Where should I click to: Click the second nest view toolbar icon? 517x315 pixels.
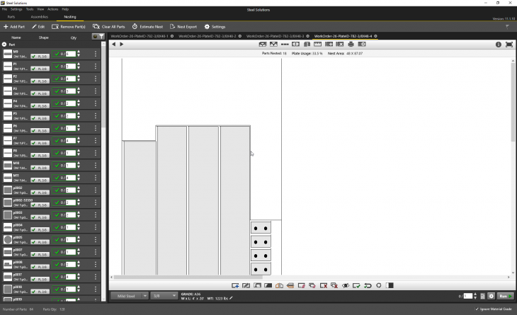pyautogui.click(x=273, y=44)
